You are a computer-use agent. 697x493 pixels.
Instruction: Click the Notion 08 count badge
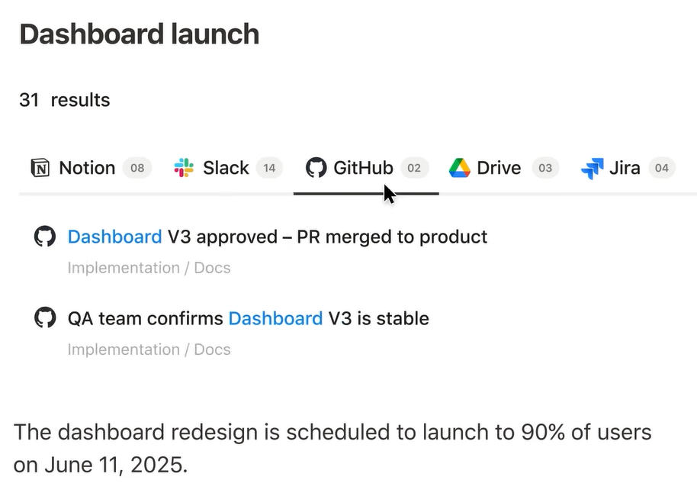pos(137,168)
